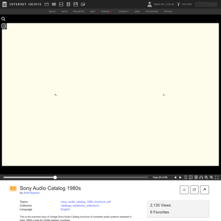Click the 'brochure' topic link
Screen dimensions: 221x221
[x=100, y=202]
